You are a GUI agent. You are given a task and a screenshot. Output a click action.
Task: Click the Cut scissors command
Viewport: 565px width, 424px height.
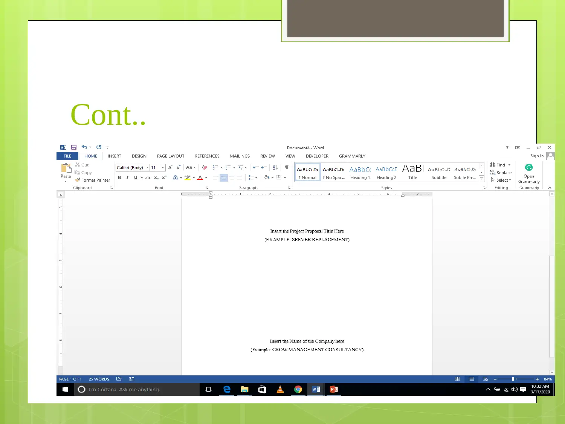point(82,165)
